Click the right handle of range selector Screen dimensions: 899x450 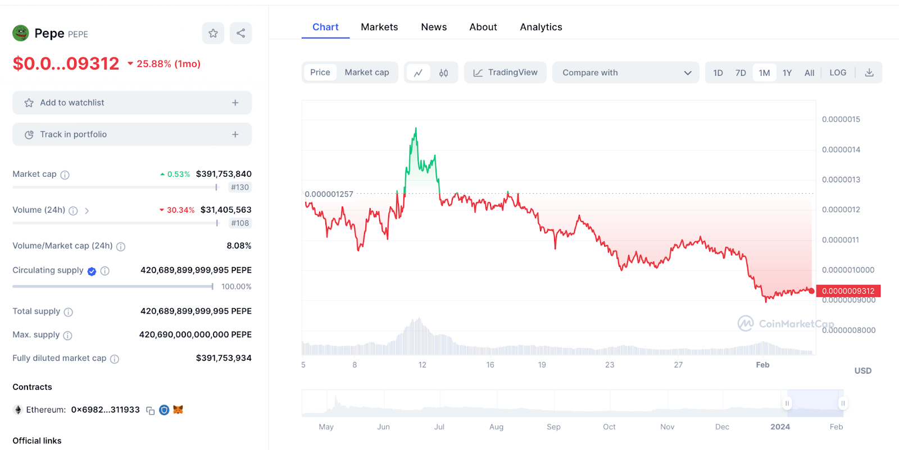coord(843,403)
